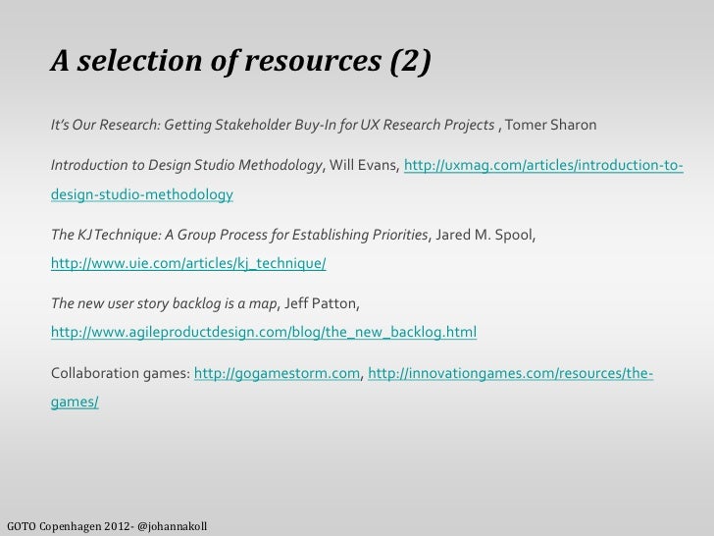
Task: Click the uie.com kj_technique article link
Action: (x=188, y=263)
